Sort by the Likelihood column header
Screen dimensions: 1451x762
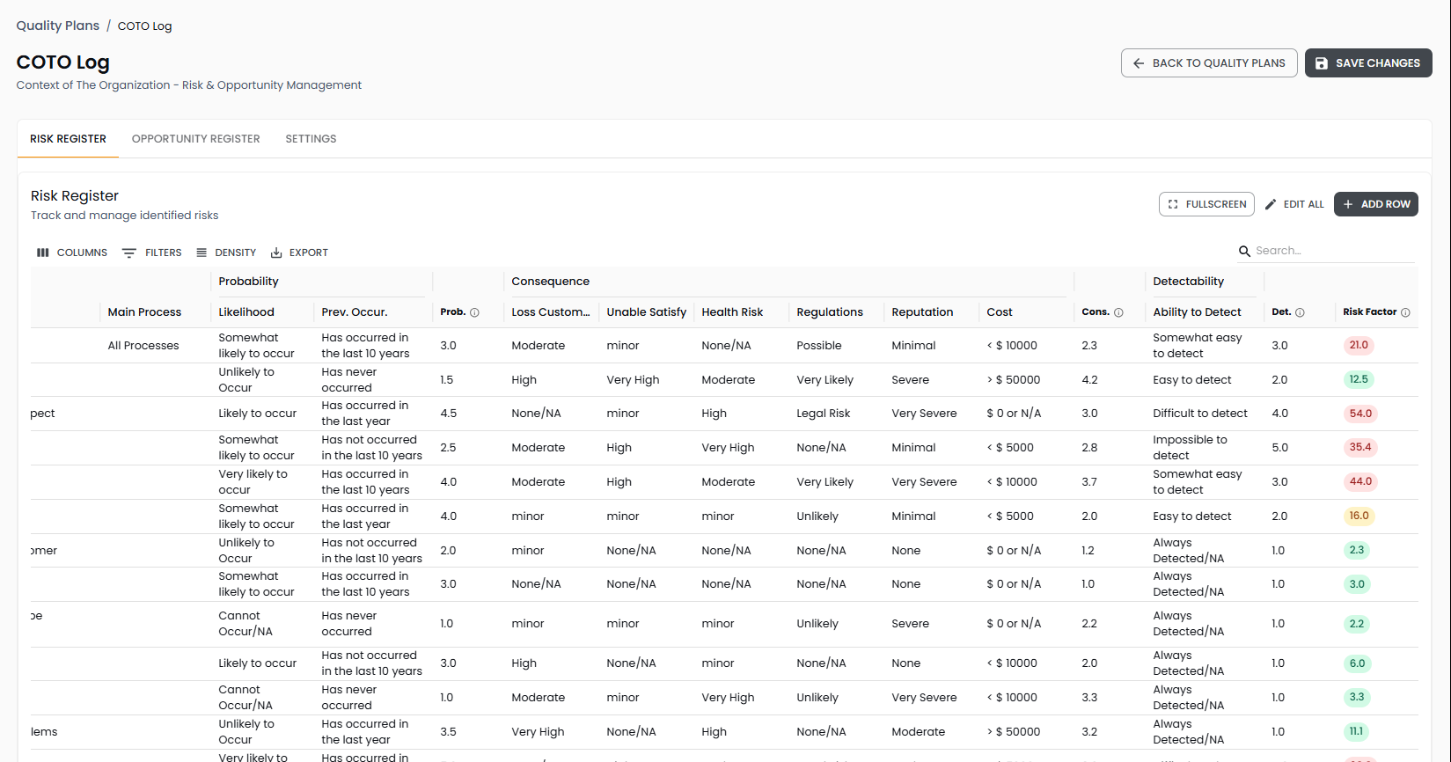click(x=246, y=312)
